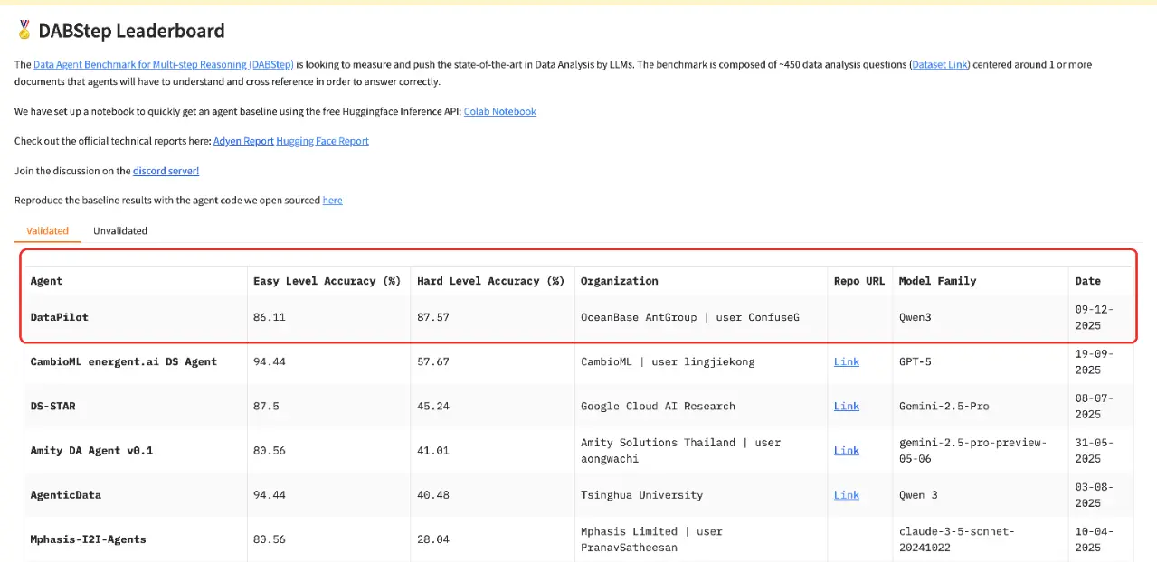Sort by the Agent column header
The height and width of the screenshot is (562, 1157).
pyautogui.click(x=47, y=281)
